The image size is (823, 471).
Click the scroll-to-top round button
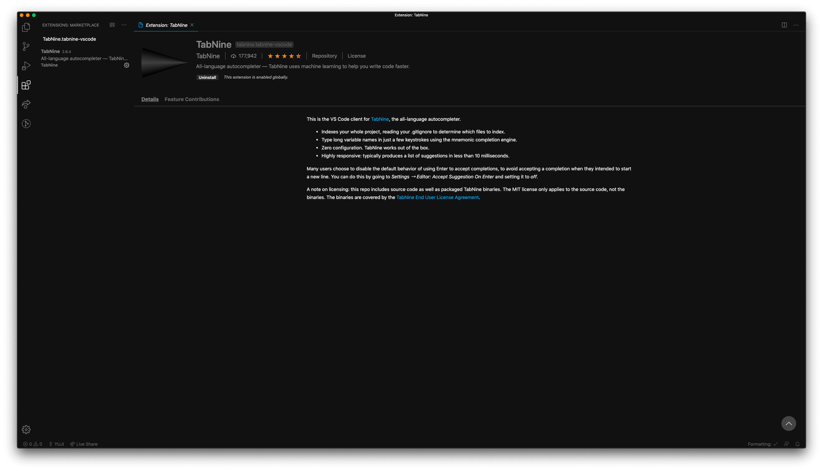(789, 423)
